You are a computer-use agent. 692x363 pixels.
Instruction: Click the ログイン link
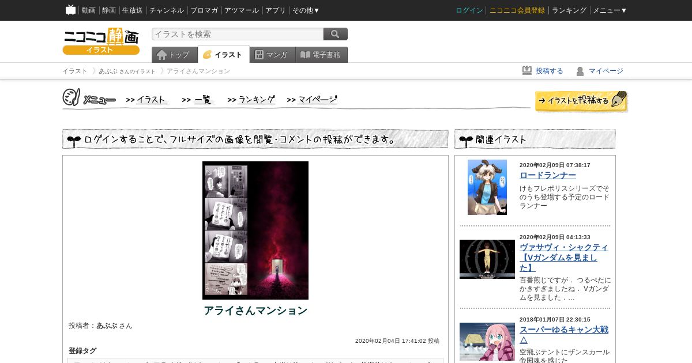point(469,10)
